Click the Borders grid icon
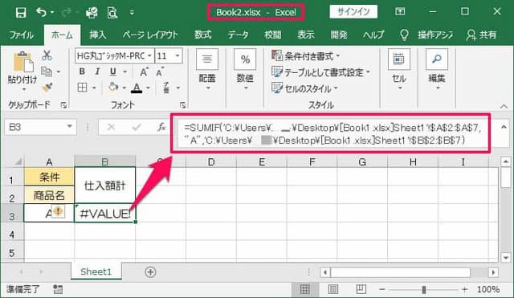The width and height of the screenshot is (514, 298). [82, 88]
